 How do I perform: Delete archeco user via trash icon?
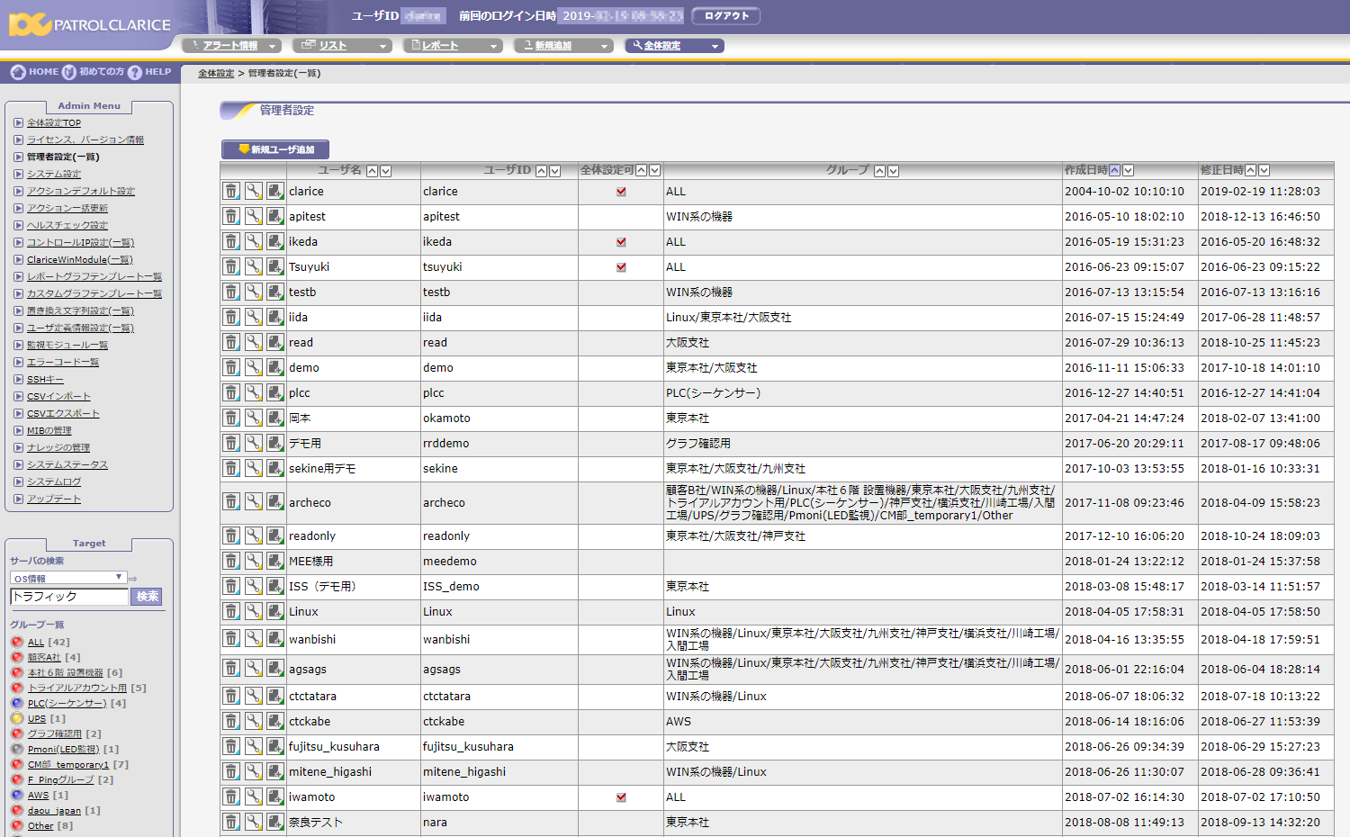point(231,501)
